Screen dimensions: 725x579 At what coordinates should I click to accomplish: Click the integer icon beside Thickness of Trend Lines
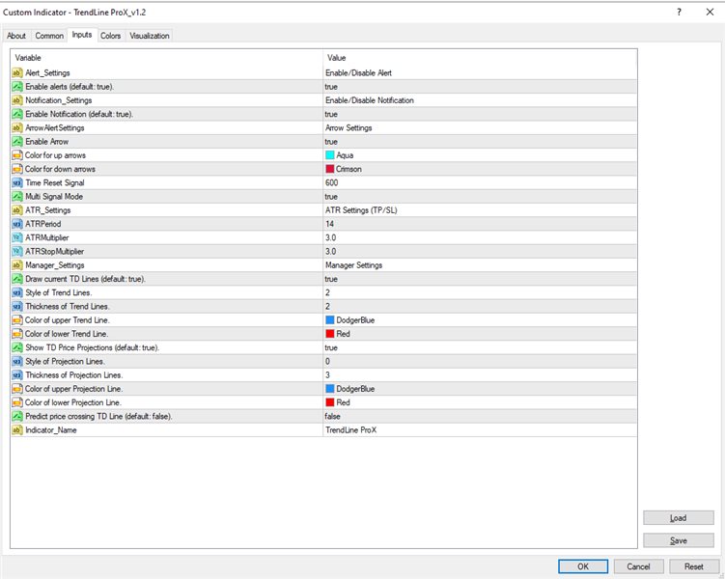click(x=17, y=306)
